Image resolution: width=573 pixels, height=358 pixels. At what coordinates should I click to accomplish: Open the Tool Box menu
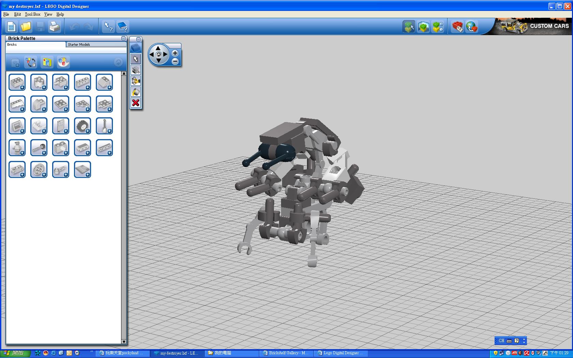click(32, 14)
